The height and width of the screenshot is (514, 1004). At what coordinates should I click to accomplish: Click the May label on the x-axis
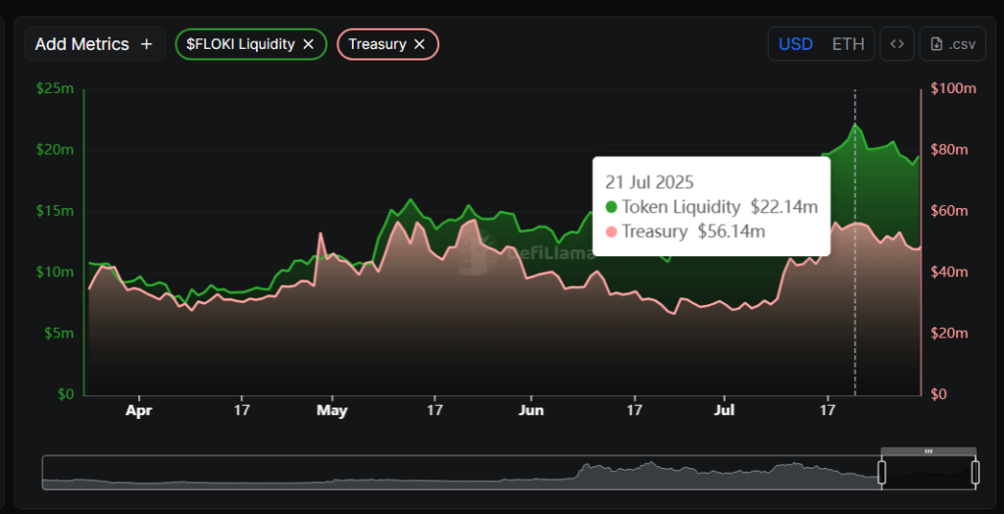click(x=332, y=410)
